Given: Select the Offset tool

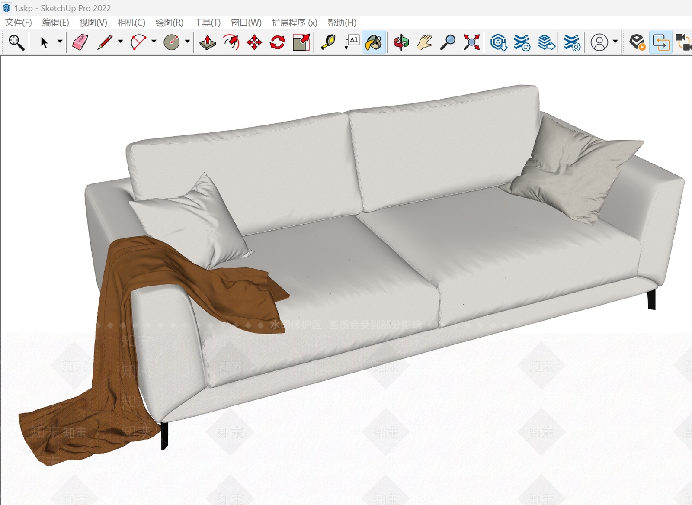Looking at the screenshot, I should (231, 42).
